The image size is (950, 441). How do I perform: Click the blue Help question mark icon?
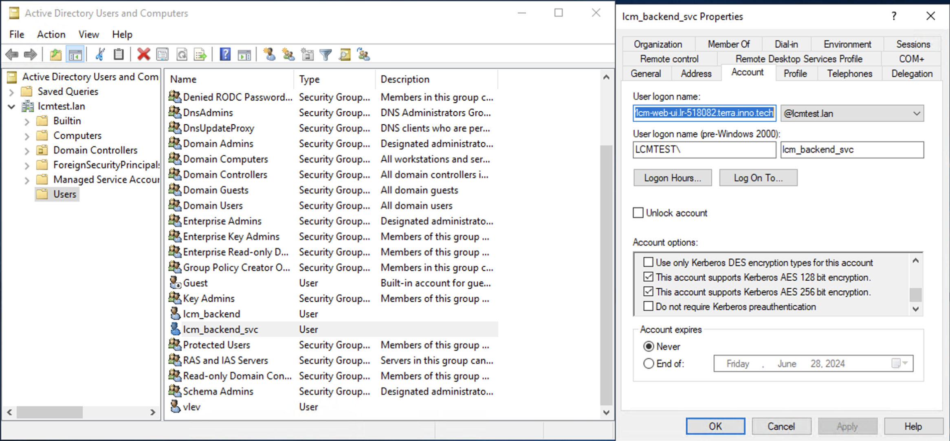[225, 55]
